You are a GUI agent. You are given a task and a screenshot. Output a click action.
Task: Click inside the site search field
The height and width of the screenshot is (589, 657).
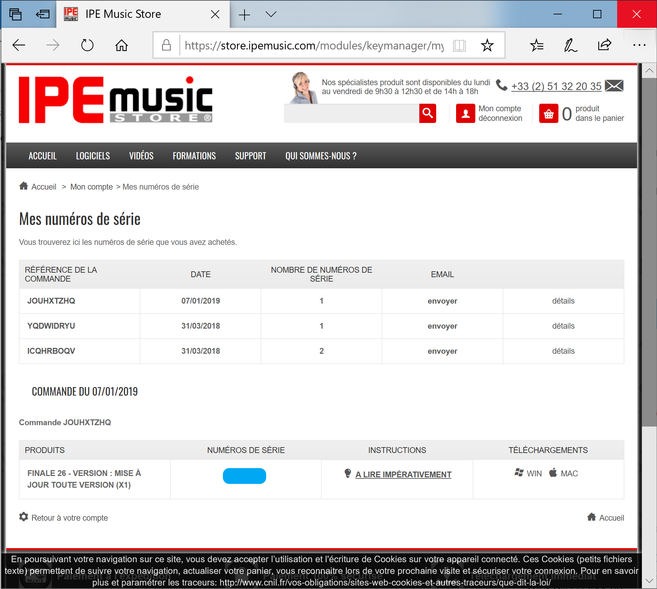[351, 113]
